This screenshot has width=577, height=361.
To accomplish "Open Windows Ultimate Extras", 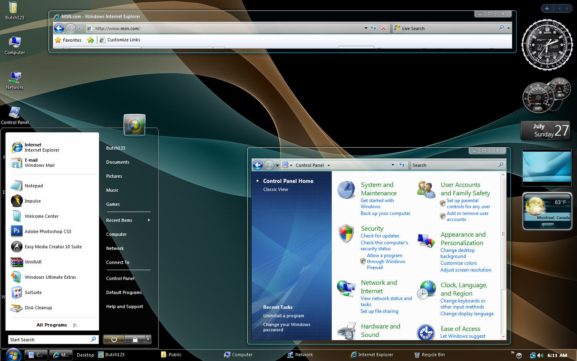I will pyautogui.click(x=52, y=277).
